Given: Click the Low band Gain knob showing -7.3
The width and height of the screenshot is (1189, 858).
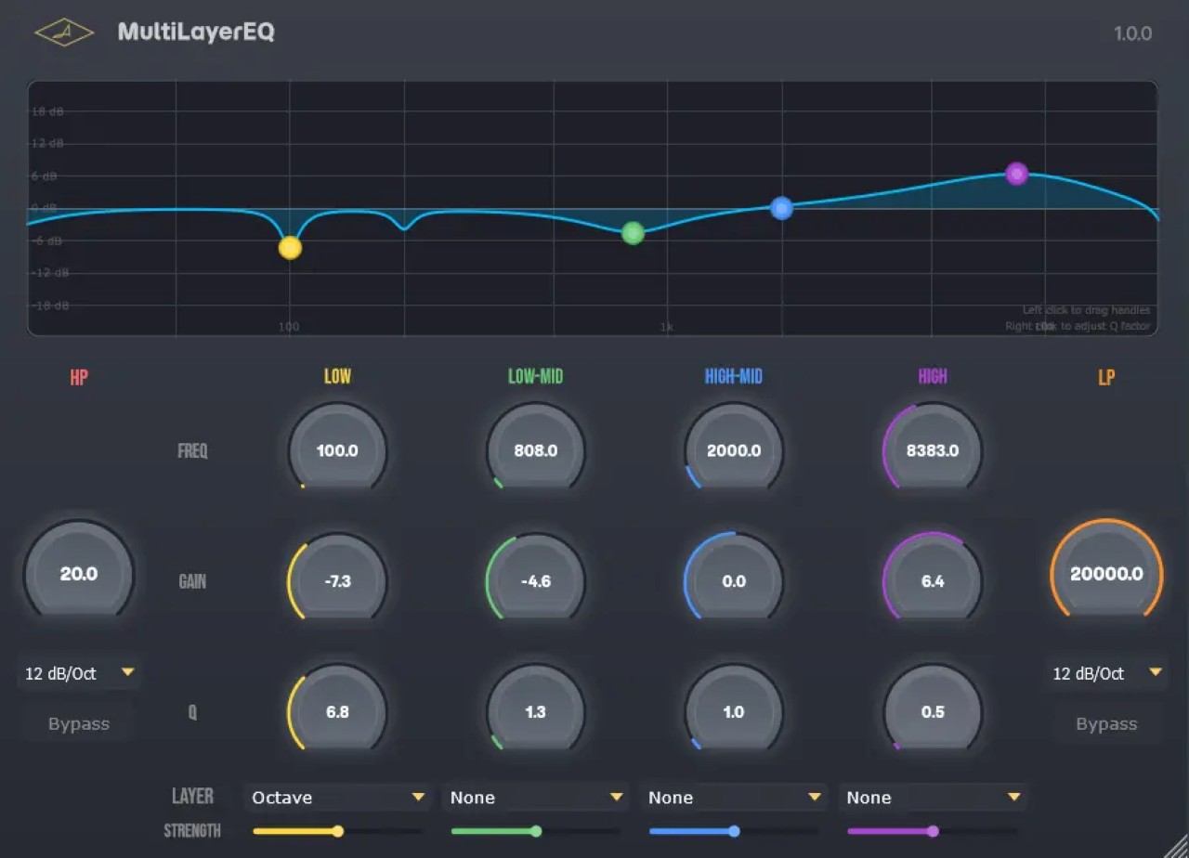Looking at the screenshot, I should (x=337, y=581).
